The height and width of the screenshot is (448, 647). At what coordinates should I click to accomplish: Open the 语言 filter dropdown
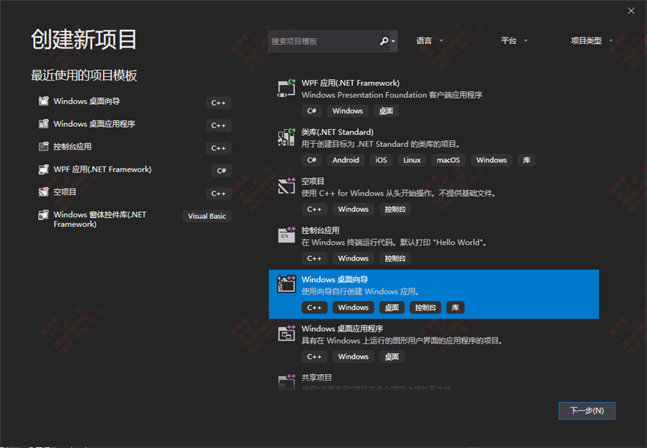pyautogui.click(x=429, y=41)
